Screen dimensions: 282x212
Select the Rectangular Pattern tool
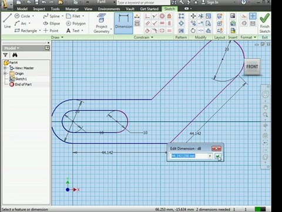181,16
